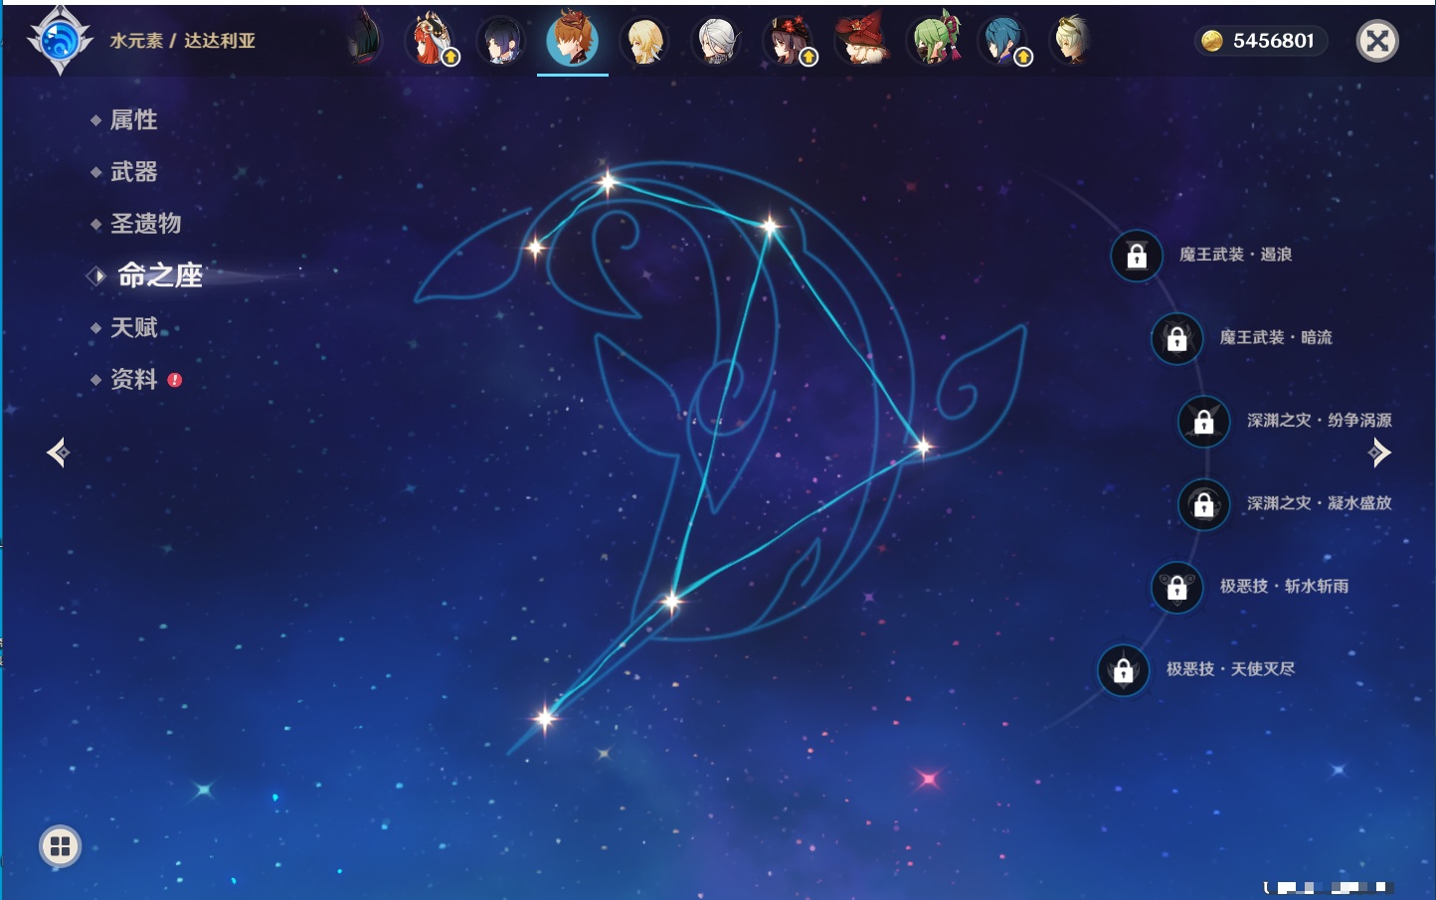The height and width of the screenshot is (900, 1436).
Task: Click the Hydro element emblem icon
Action: [x=60, y=41]
